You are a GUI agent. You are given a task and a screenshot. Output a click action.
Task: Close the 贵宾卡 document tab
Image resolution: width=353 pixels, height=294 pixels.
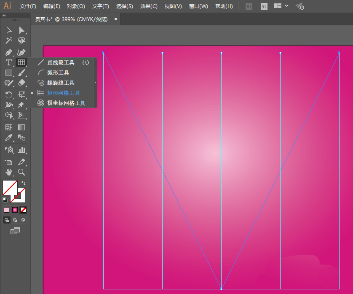click(116, 19)
